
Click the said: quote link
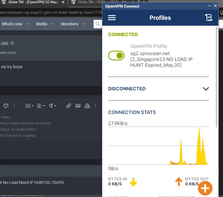[x=5, y=43]
